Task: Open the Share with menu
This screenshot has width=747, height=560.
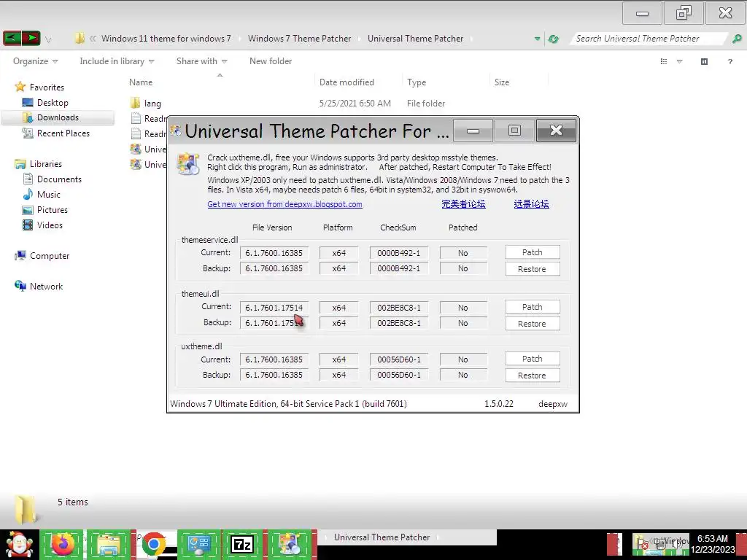Action: pyautogui.click(x=201, y=61)
